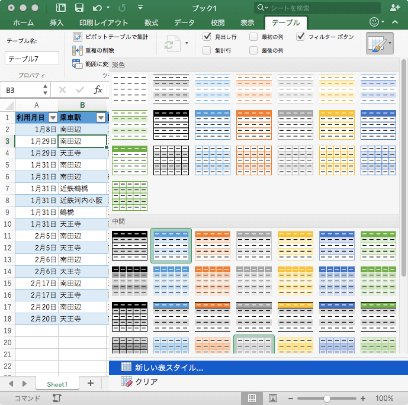Screen dimensions: 408x405
Task: Click the next sheet arrow
Action: (x=24, y=384)
